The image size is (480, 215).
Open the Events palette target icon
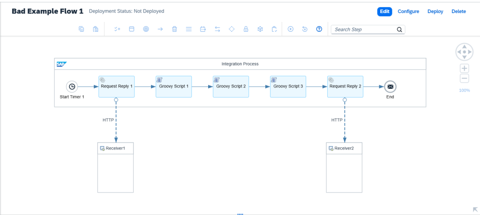[x=146, y=29]
